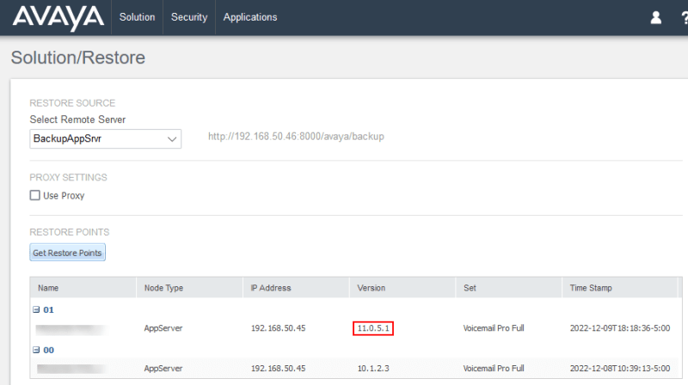Screen dimensions: 688x385
Task: Open the Solution menu
Action: tap(138, 17)
